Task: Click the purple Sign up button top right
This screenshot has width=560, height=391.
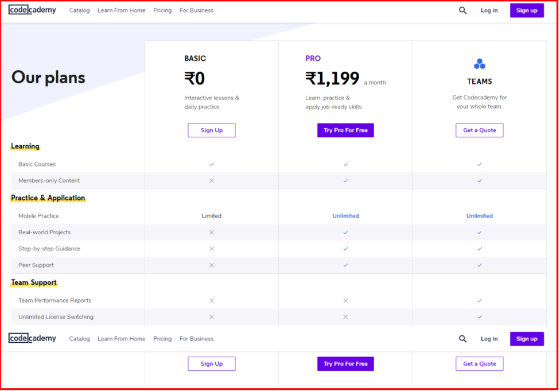Action: coord(527,10)
